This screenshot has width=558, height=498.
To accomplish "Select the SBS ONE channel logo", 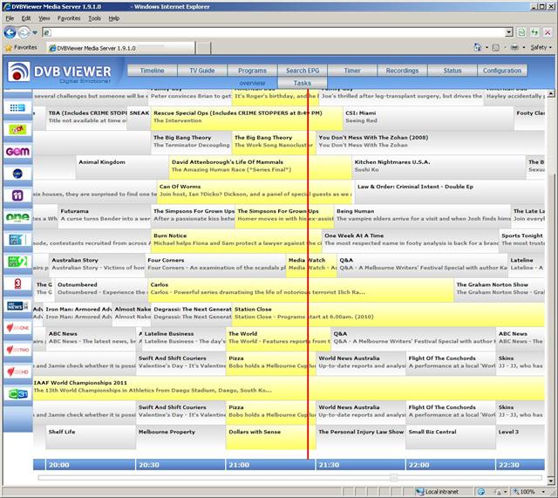I will tap(17, 328).
